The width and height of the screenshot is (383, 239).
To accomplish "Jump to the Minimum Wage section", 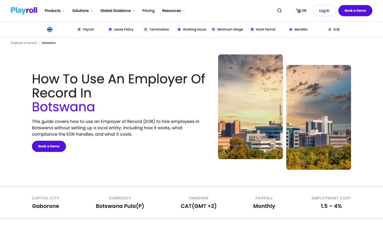I will point(227,29).
